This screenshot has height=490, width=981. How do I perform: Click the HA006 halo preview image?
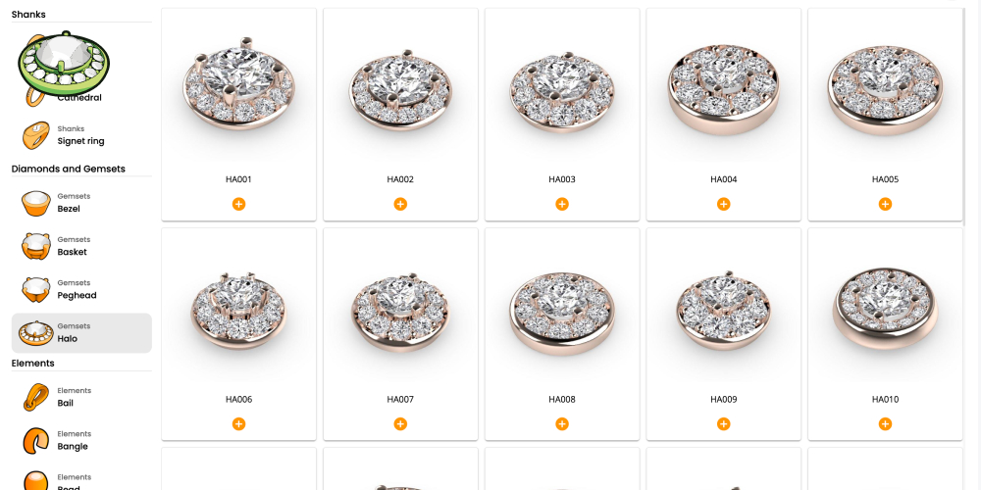238,311
